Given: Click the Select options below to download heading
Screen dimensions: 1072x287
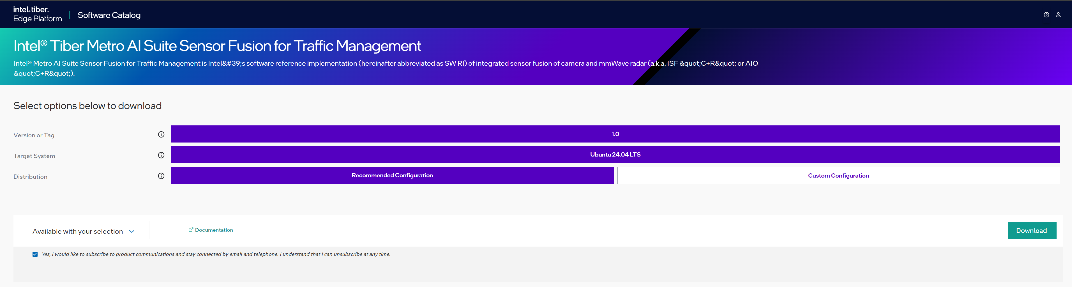Looking at the screenshot, I should 87,106.
